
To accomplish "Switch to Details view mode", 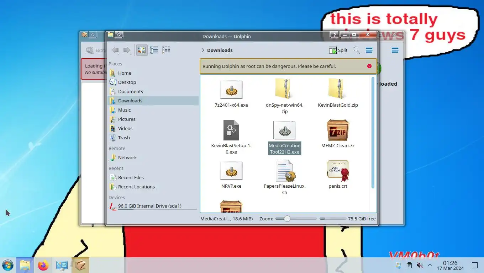I will click(166, 50).
